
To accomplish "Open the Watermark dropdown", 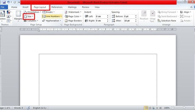I will (73, 12).
